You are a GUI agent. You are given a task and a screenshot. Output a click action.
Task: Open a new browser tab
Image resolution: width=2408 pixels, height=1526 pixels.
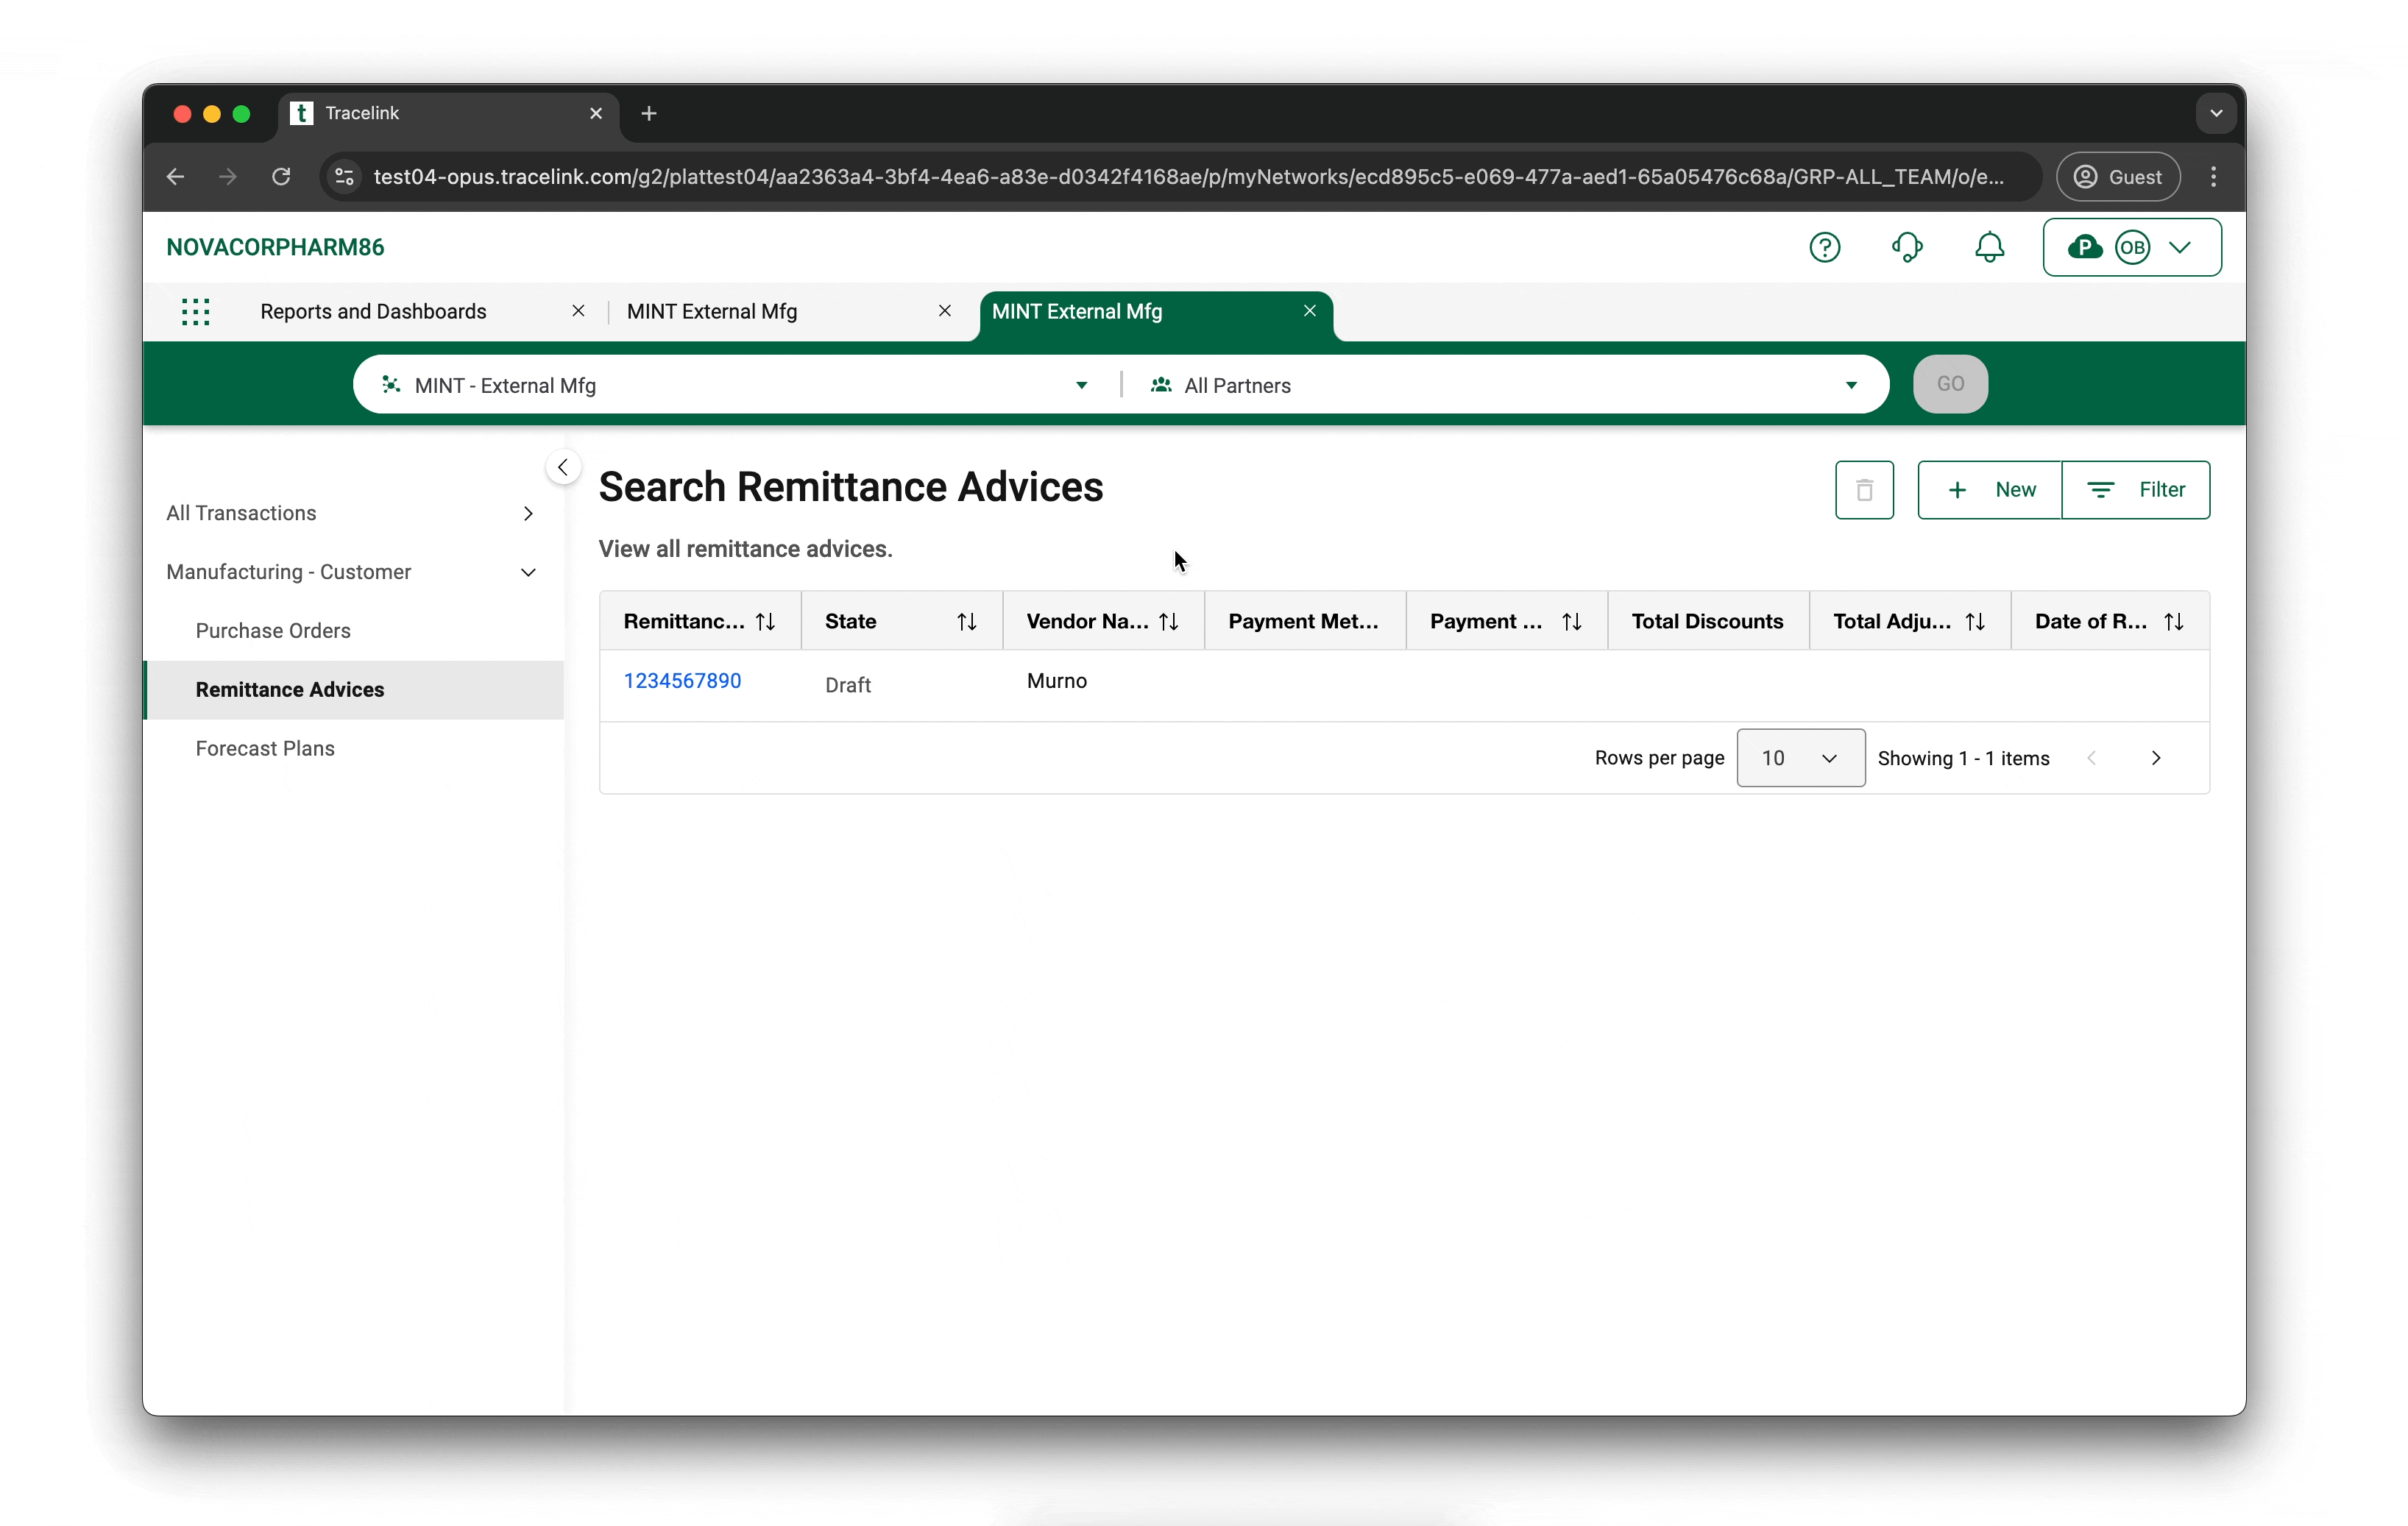pos(648,113)
